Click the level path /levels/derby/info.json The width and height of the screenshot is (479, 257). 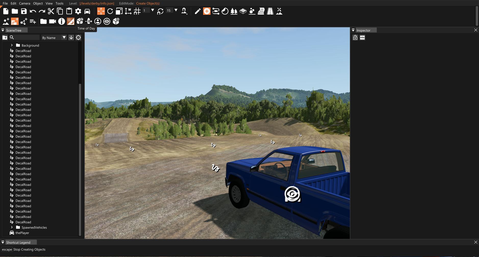point(97,3)
